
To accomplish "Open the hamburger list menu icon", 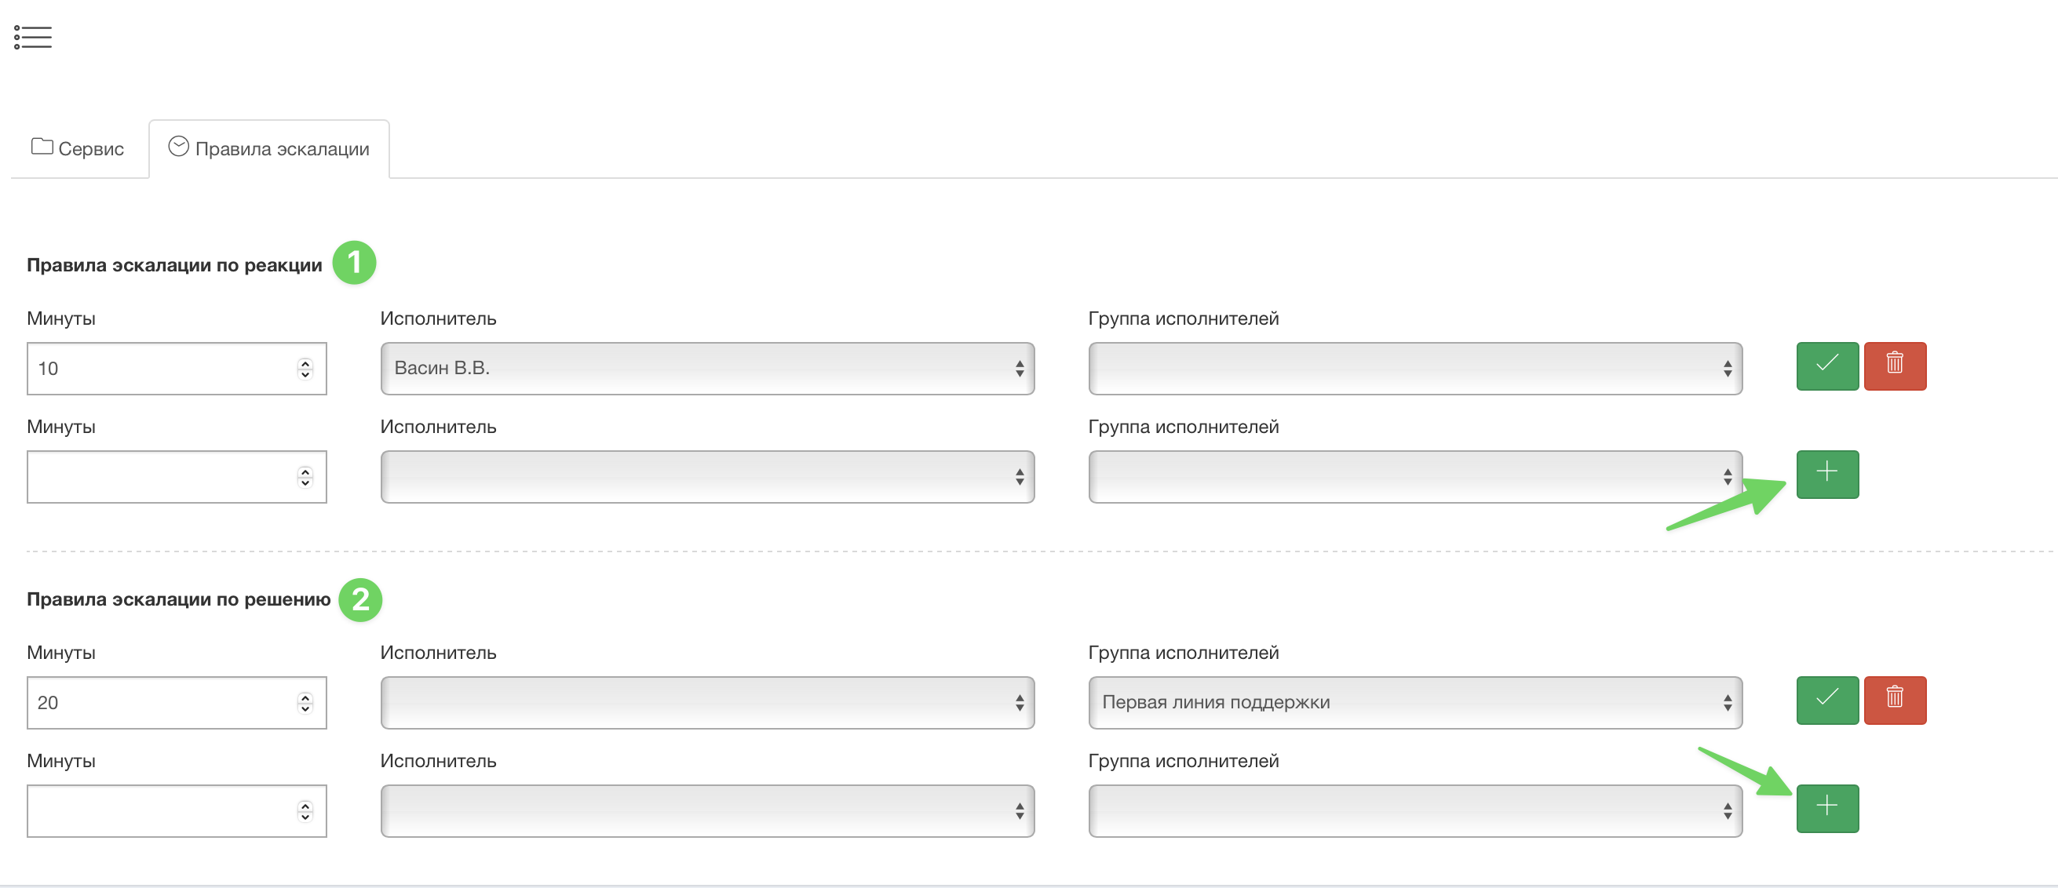I will click(x=33, y=37).
